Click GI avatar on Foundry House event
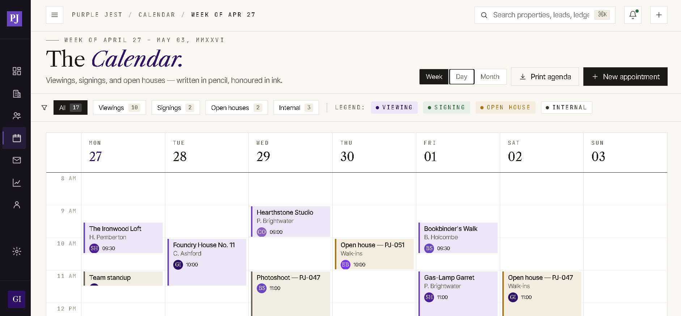Screen dimensions: 681x316 178,265
